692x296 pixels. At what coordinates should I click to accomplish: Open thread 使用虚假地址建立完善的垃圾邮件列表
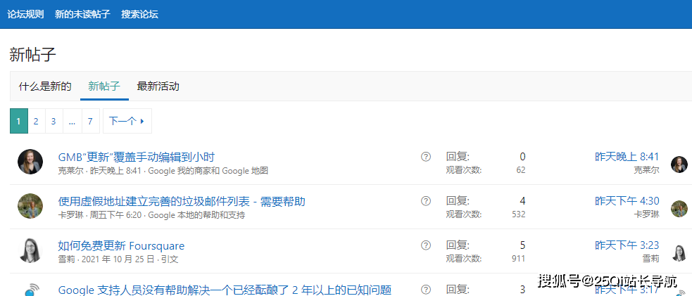coord(182,201)
